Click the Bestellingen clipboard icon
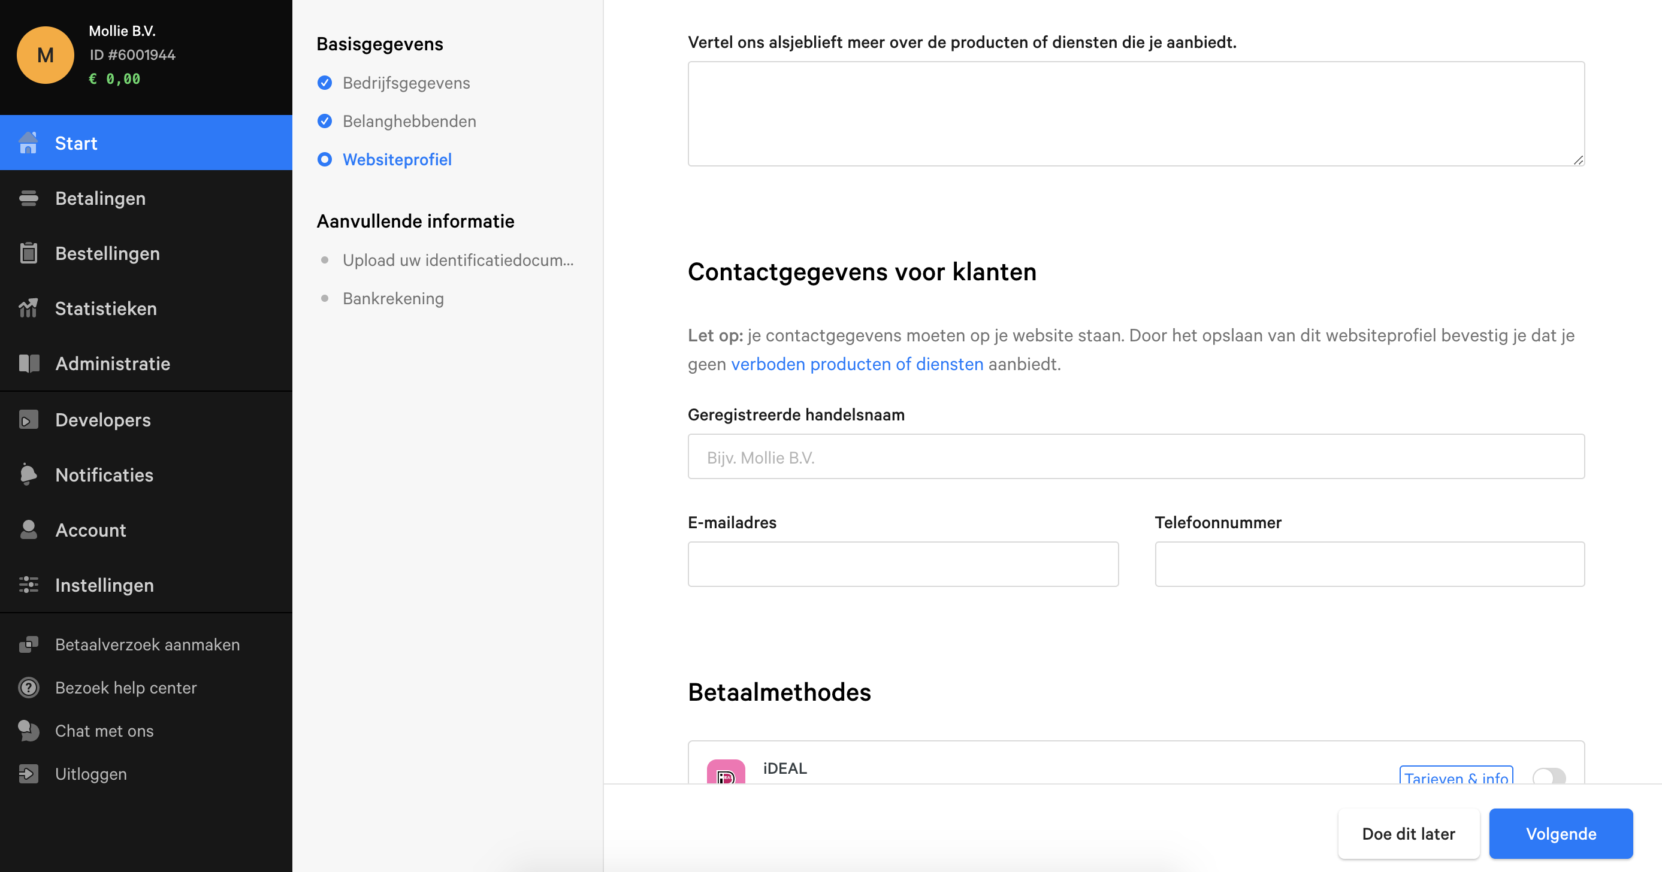Viewport: 1662px width, 872px height. [28, 253]
